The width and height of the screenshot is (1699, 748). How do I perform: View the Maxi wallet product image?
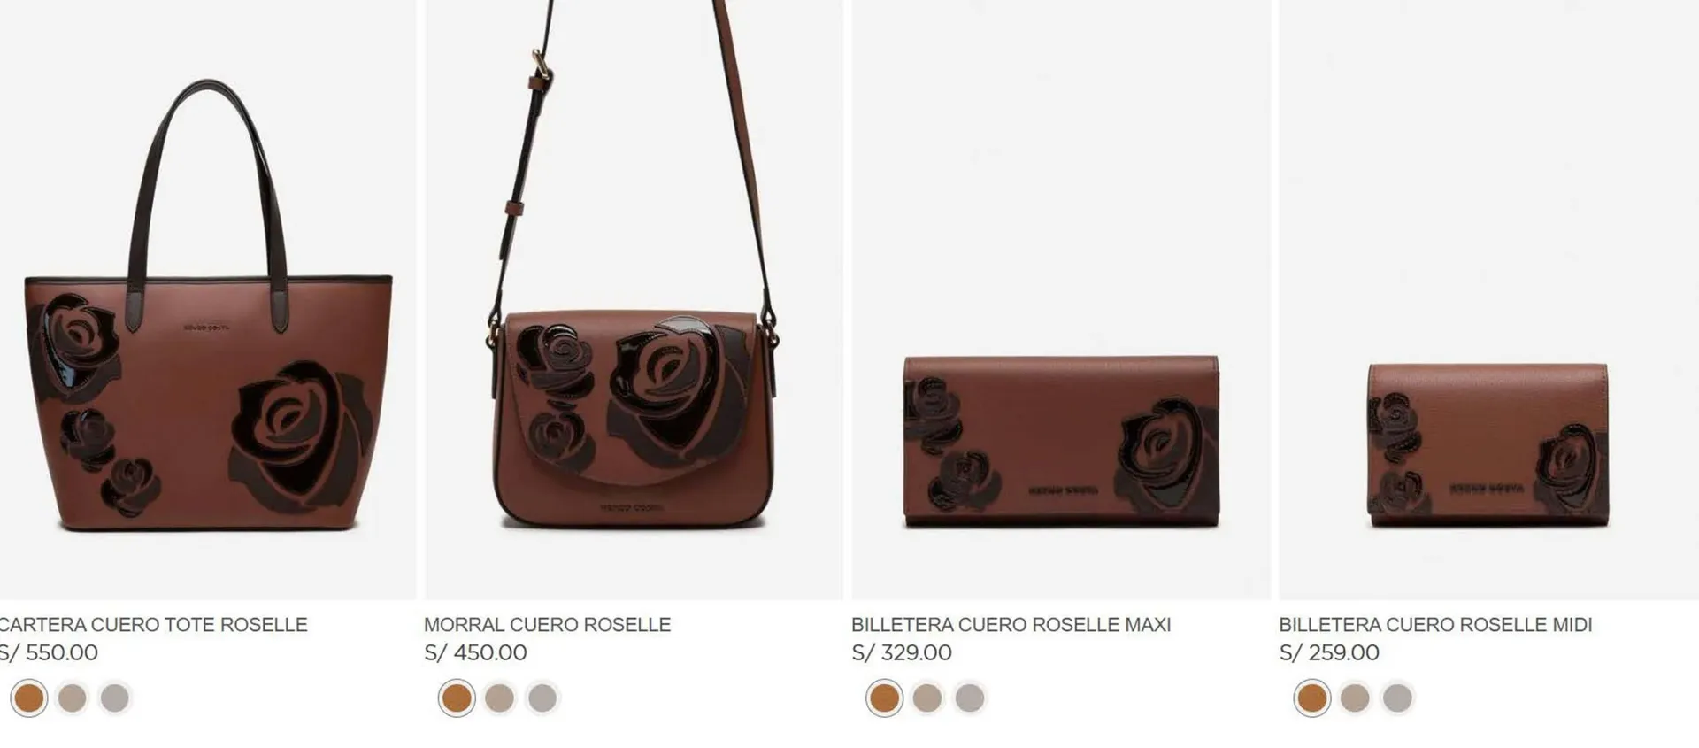1061,300
